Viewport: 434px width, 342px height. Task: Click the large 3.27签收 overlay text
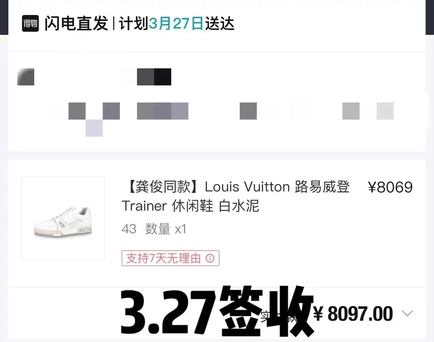click(217, 311)
